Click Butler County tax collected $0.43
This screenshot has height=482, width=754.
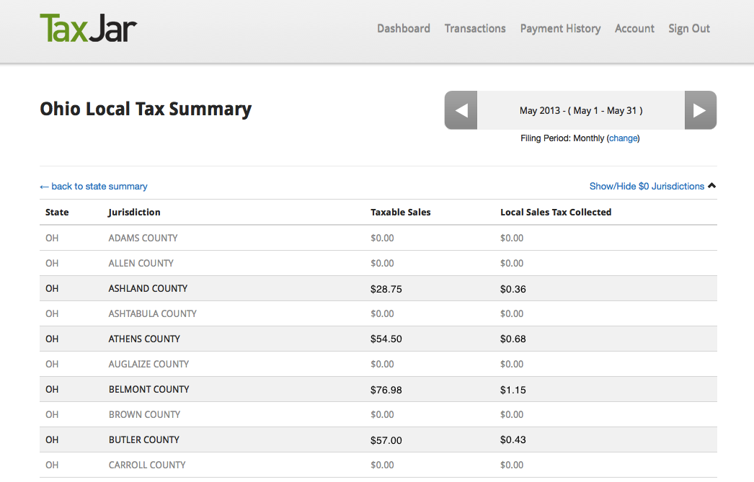point(513,439)
